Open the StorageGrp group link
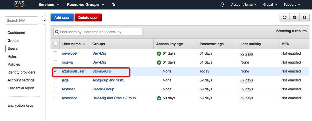Viewport: 312px width, 121px height. [102, 71]
